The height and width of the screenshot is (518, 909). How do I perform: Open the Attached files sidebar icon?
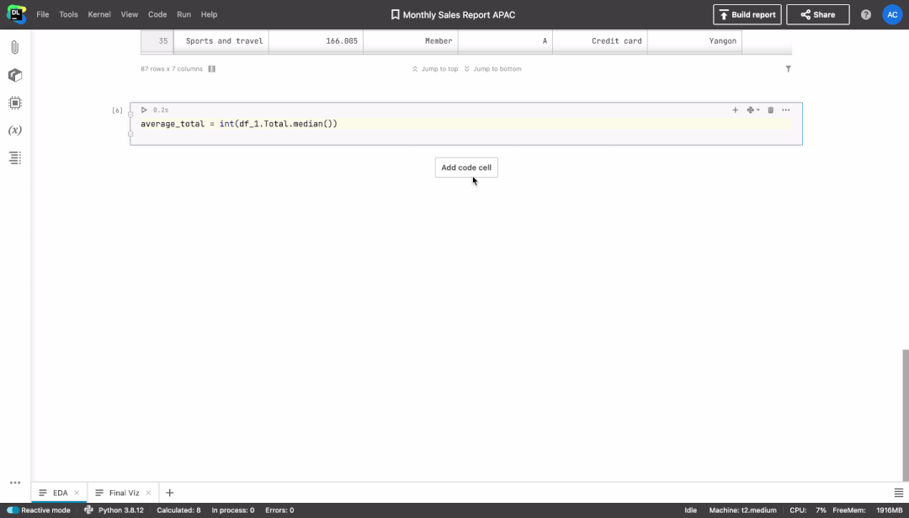pos(15,47)
